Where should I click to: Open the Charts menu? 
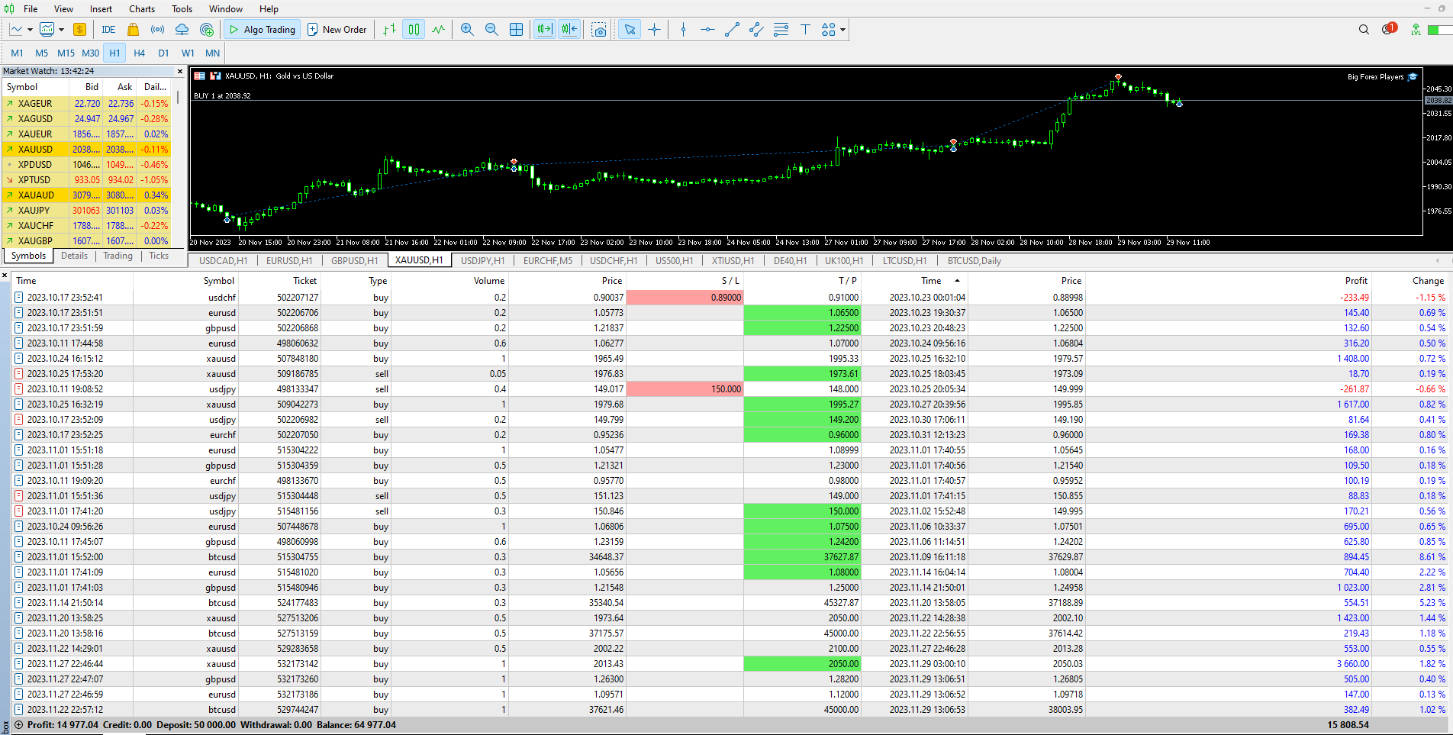tap(141, 9)
